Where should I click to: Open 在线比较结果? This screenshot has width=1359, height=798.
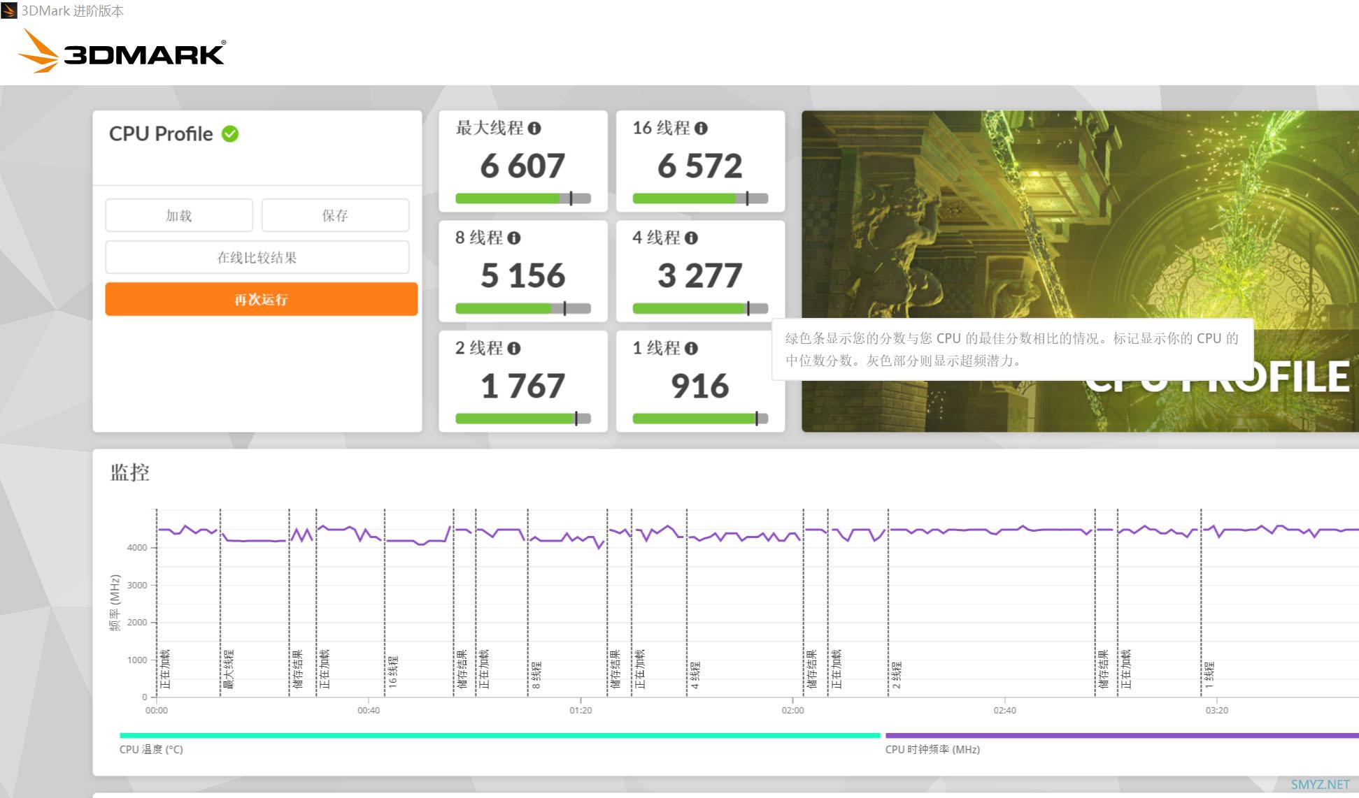(x=257, y=257)
